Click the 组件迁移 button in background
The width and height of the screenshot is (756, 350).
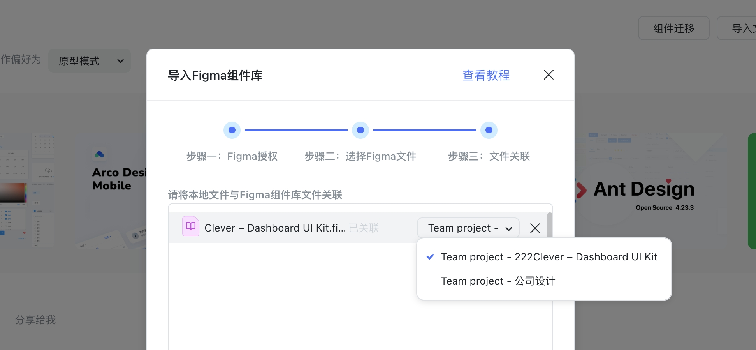tap(674, 28)
